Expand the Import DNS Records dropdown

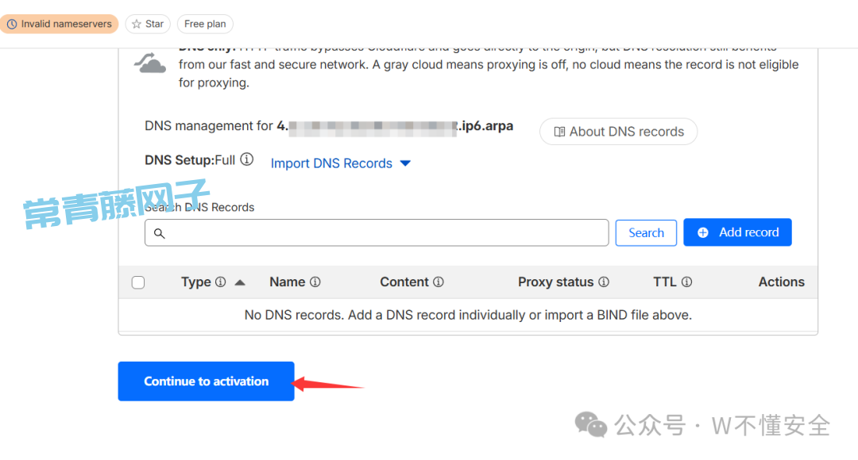click(x=340, y=163)
